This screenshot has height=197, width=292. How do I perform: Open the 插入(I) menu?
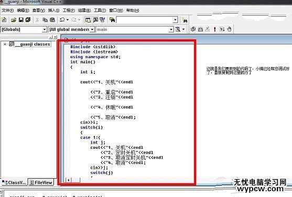click(x=53, y=10)
